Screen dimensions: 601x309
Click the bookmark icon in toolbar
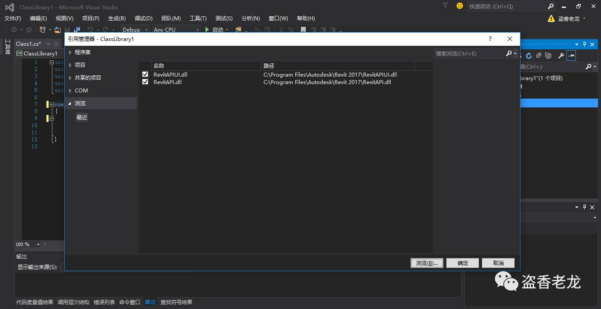303,29
